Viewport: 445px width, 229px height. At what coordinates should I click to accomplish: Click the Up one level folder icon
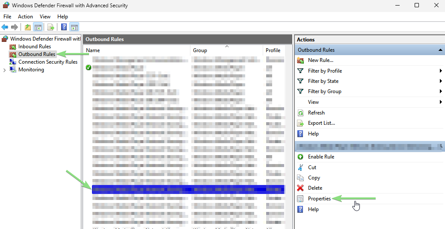27,27
